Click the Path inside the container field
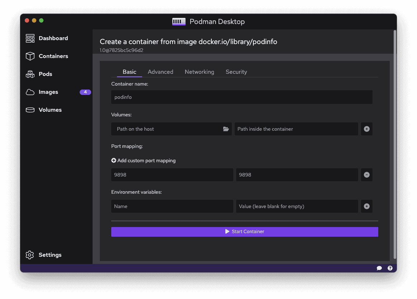 (x=296, y=129)
